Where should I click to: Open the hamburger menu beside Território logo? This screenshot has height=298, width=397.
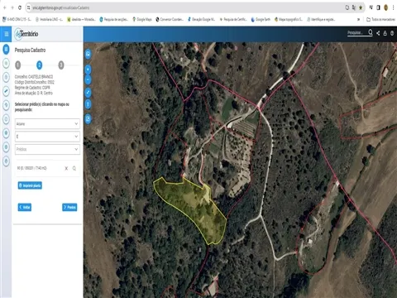[x=6, y=34]
